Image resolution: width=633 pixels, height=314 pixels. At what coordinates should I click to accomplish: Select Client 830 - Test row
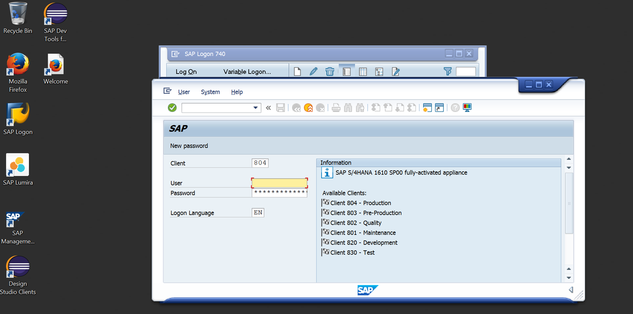pos(348,252)
